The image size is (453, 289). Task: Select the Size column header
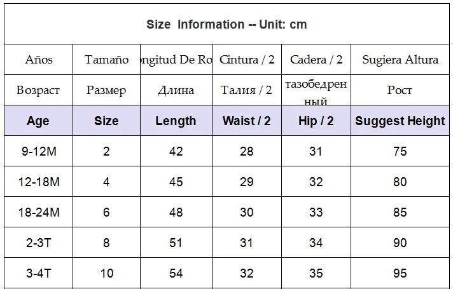106,121
